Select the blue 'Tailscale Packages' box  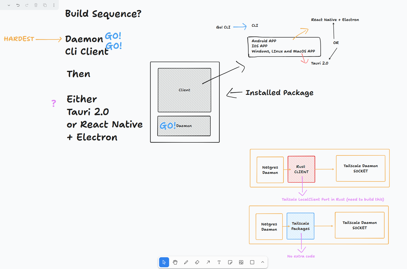pyautogui.click(x=300, y=226)
